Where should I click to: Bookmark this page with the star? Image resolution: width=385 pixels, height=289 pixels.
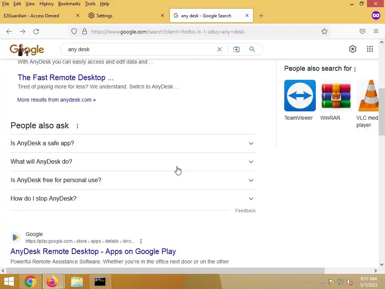pos(324,32)
